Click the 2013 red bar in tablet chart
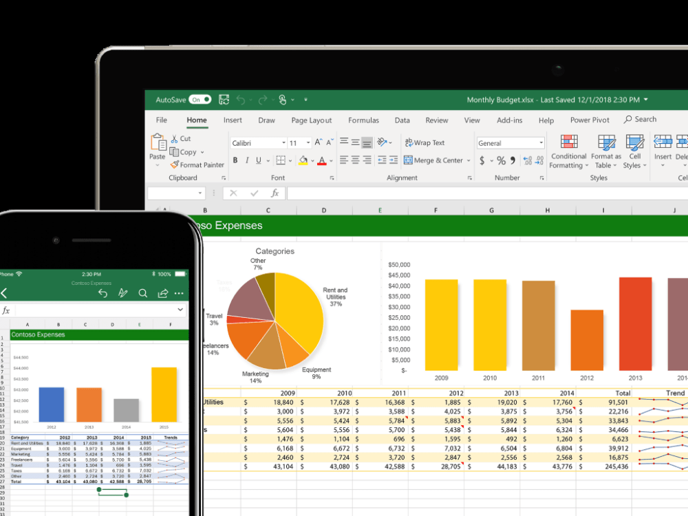 tap(635, 324)
